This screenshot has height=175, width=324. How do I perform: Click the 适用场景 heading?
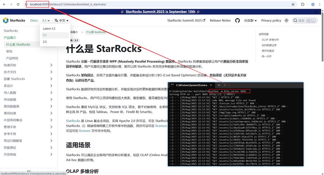[x=78, y=145]
